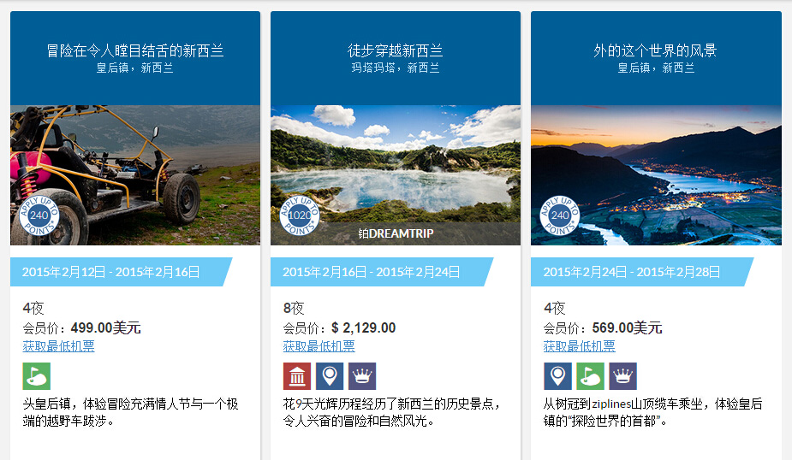Click the red museum landmark icon

click(x=297, y=376)
